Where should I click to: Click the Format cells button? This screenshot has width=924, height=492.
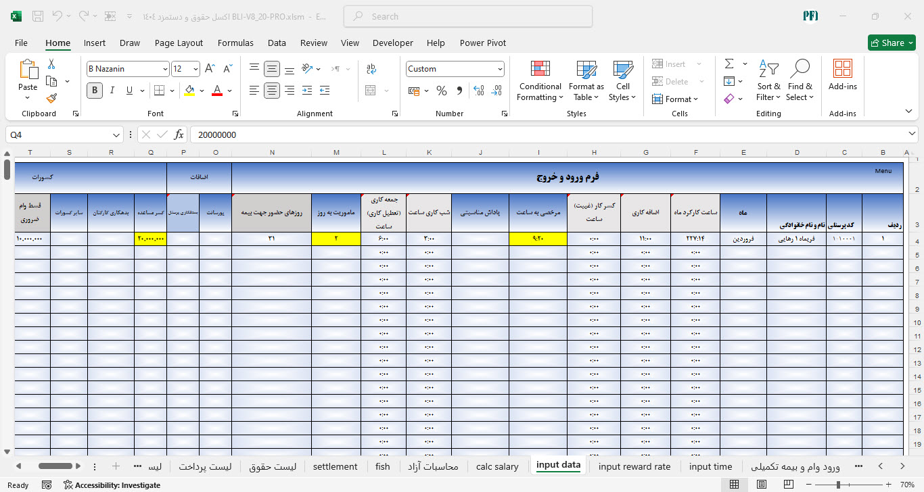(675, 99)
